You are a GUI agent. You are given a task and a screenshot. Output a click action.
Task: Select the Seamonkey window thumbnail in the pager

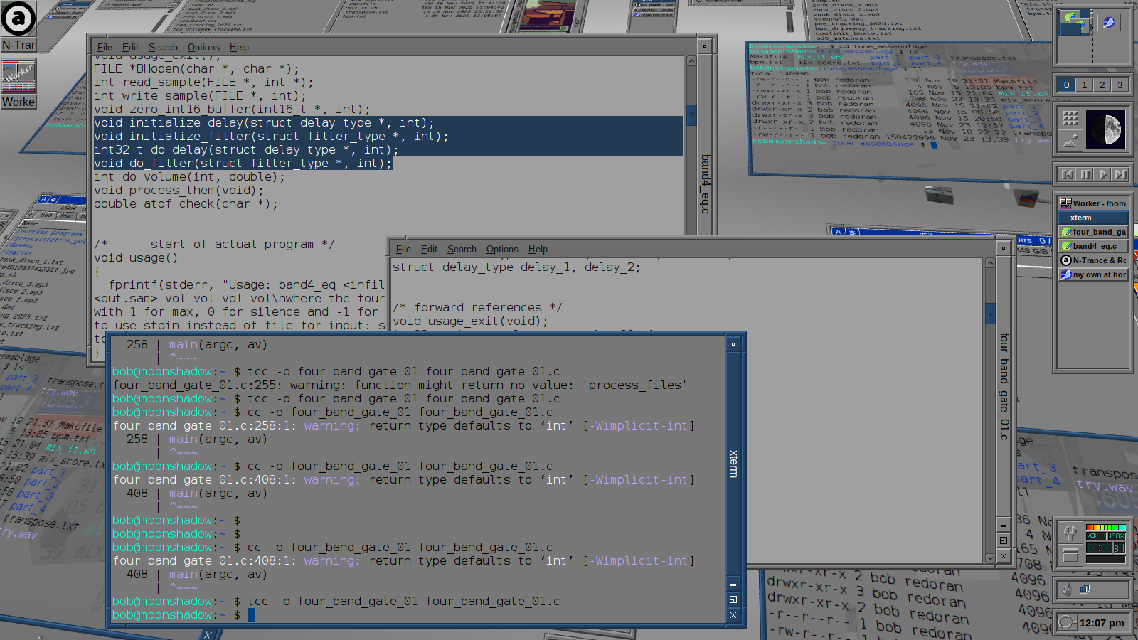point(1108,22)
